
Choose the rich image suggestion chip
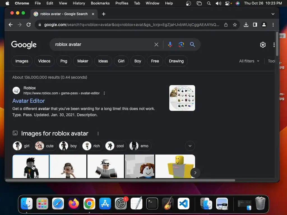[x=92, y=146]
